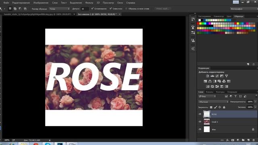This screenshot has height=145, width=258.
Task: Toggle the Сглаживание anti-alias checkbox
Action: [x=92, y=8]
